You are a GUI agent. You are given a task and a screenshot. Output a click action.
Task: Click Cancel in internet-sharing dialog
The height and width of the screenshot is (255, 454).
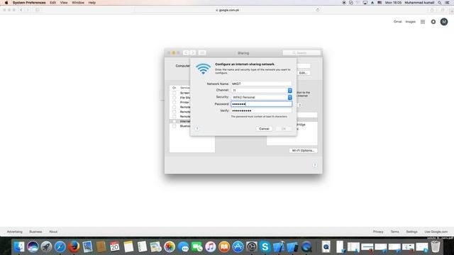264,129
